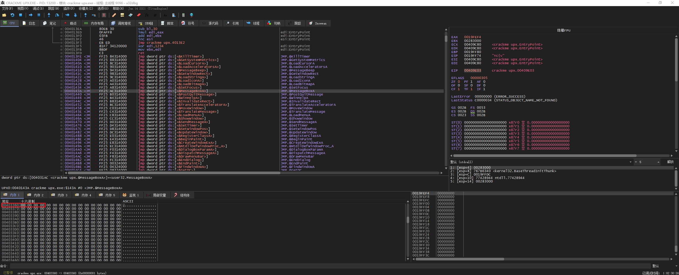Click the Pause execution icon
Image resolution: width=679 pixels, height=275 pixels.
tap(39, 15)
